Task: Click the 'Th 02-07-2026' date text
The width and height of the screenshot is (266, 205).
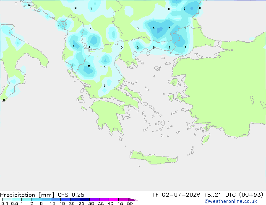Action: [x=176, y=195]
